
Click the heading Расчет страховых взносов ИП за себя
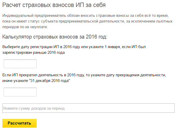54,5
